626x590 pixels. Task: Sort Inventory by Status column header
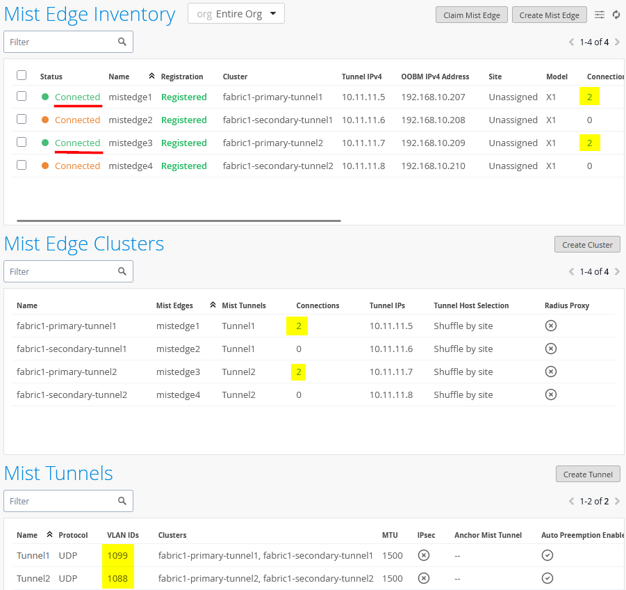[51, 77]
